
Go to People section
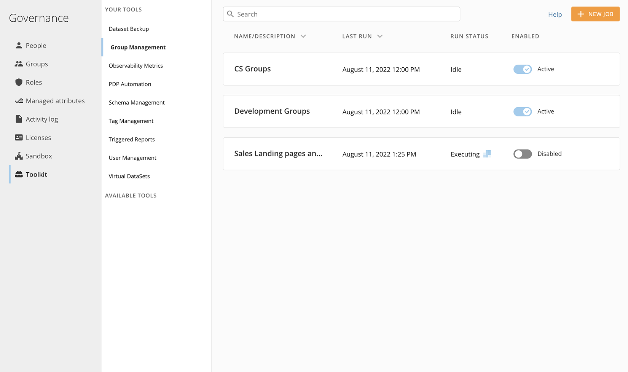[36, 46]
